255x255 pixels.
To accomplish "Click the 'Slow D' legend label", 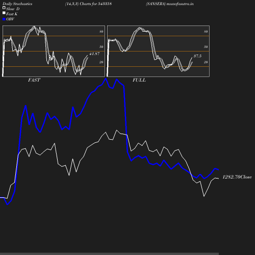I will (13, 9).
